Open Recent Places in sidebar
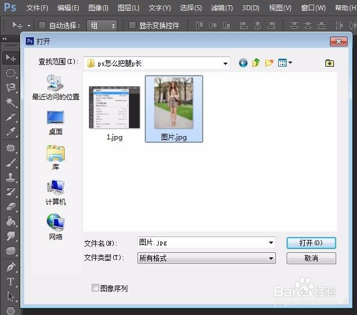 click(56, 88)
